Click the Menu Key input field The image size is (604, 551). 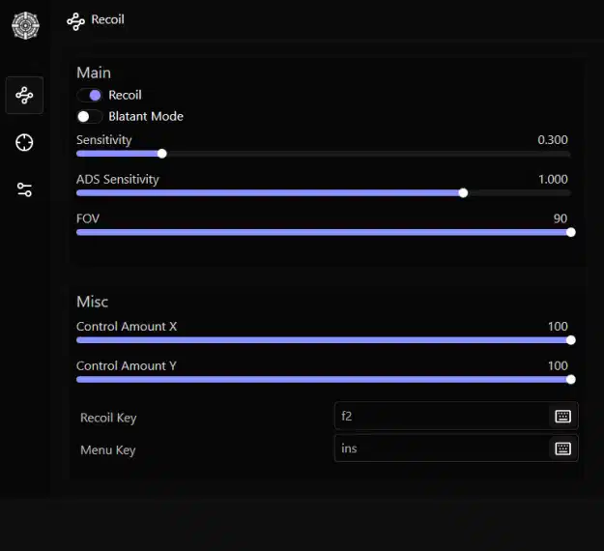coord(456,449)
